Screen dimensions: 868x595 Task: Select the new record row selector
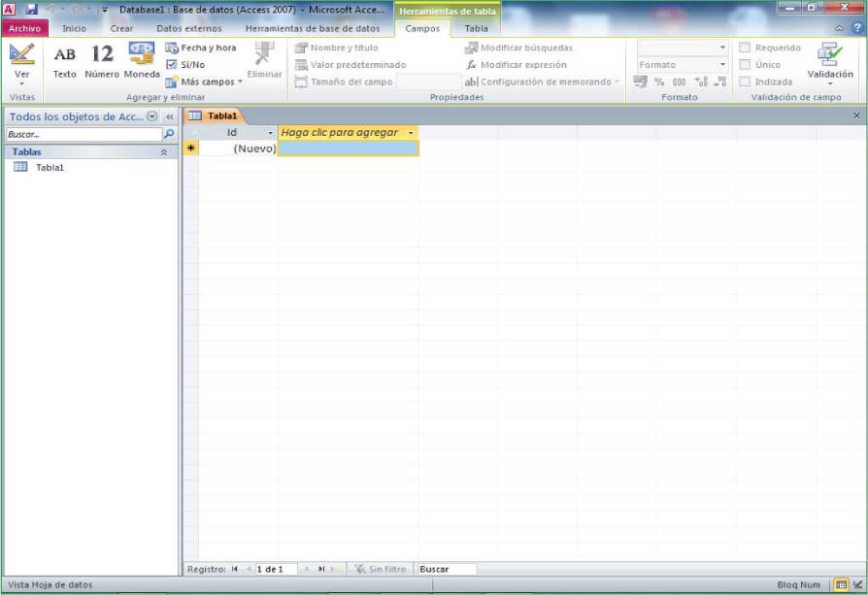point(191,148)
